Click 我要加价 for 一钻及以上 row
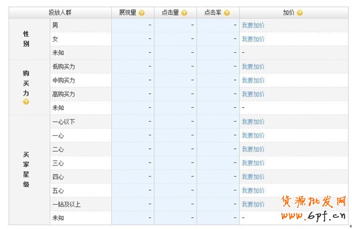 click(253, 204)
